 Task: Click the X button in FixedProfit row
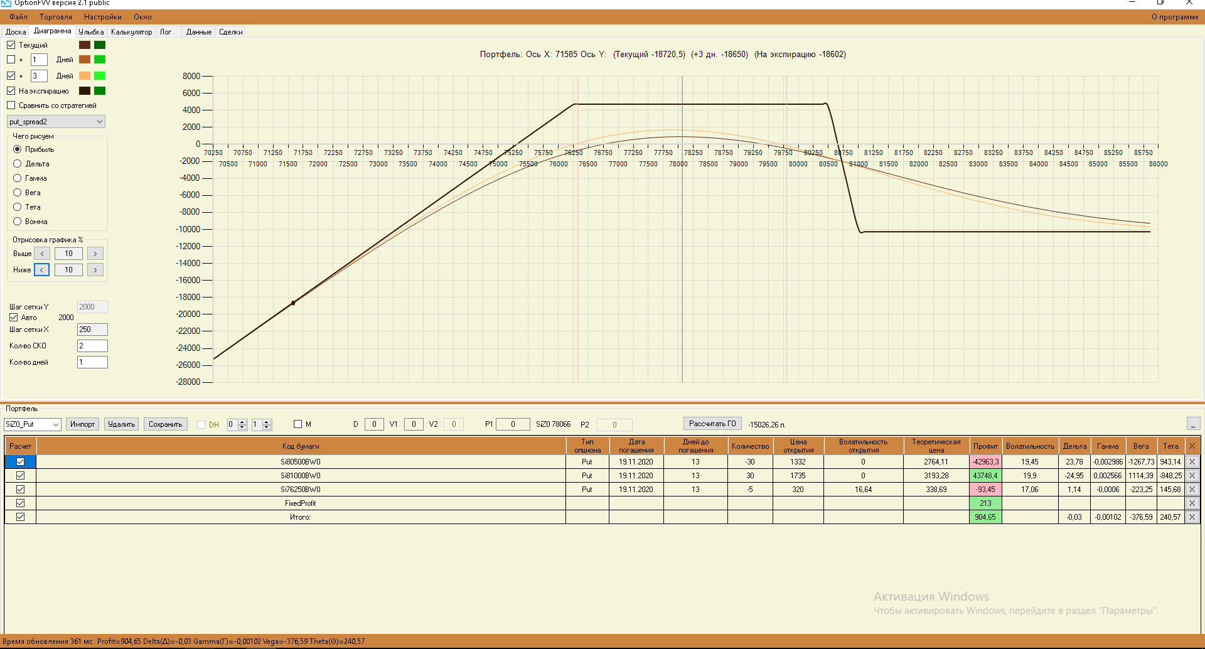tap(1192, 503)
